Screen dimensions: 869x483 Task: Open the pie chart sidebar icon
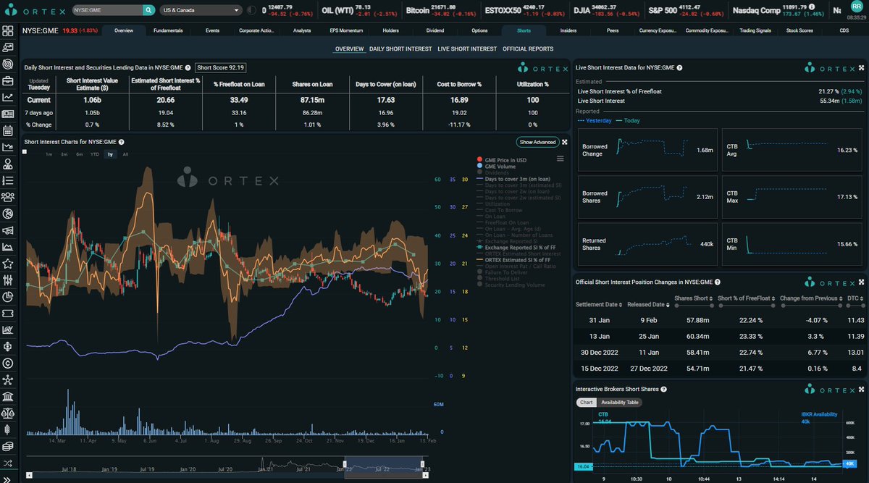click(8, 296)
